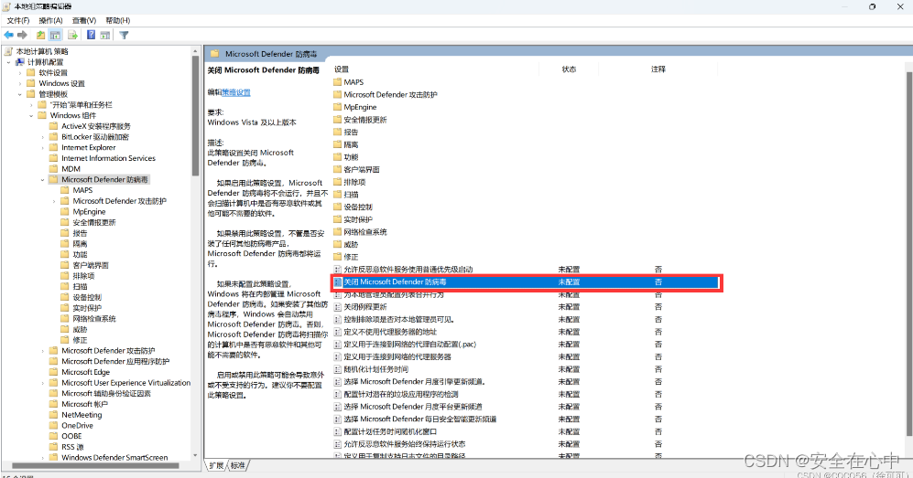This screenshot has width=913, height=478.
Task: Collapse the 计算机配置 tree node
Action: pyautogui.click(x=9, y=62)
